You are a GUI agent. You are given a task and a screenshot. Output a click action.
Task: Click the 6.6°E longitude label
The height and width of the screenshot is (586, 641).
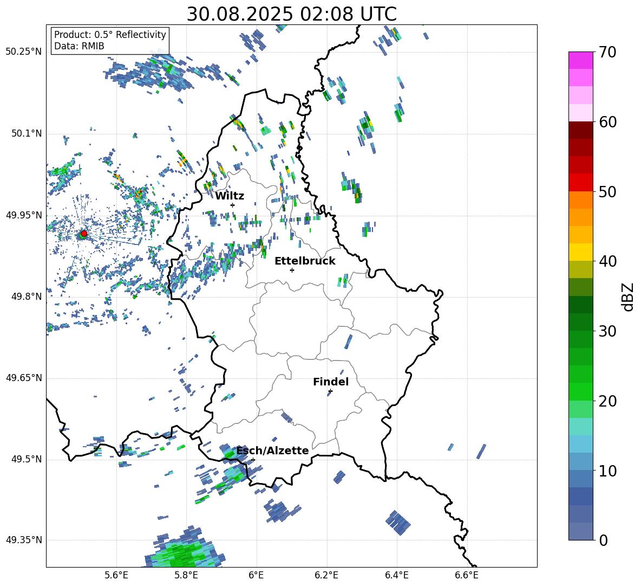pos(467,575)
